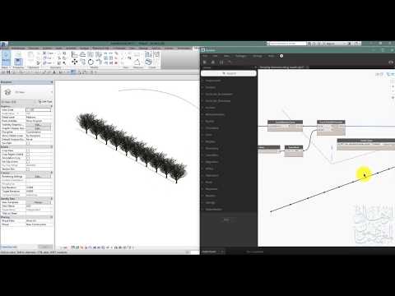
Task: Open Detail Level value dropdown
Action: (39, 118)
